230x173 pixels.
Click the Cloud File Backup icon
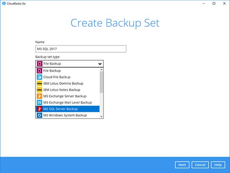(x=39, y=77)
